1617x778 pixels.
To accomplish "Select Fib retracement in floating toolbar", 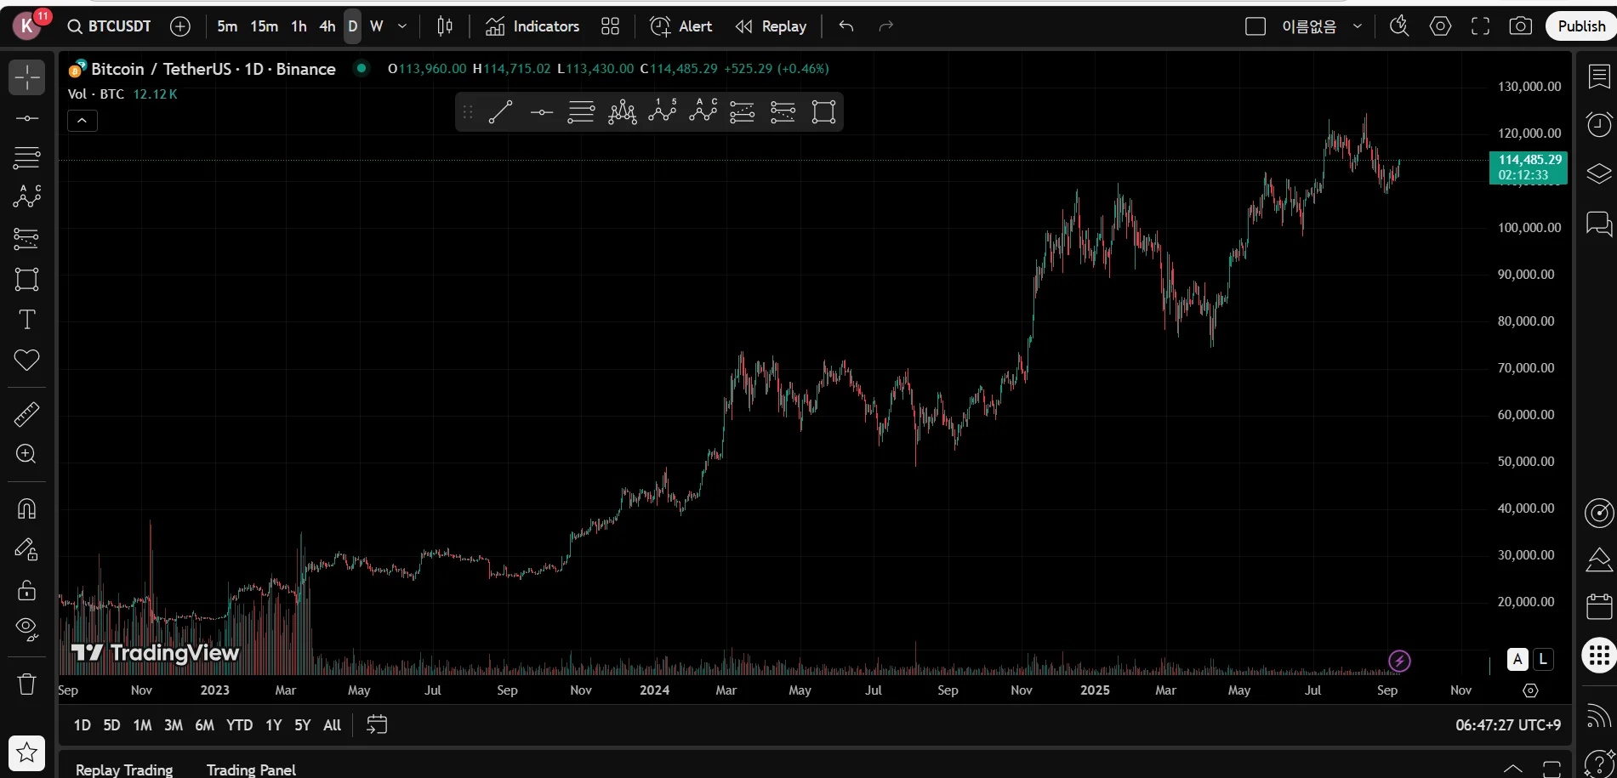I will click(582, 112).
